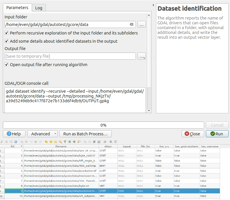The image size is (230, 200).
Task: Click the move selection to top icon
Action: tap(69, 142)
